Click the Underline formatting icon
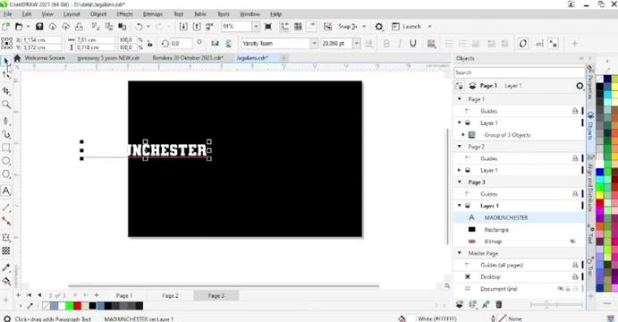This screenshot has width=618, height=322. tap(412, 43)
